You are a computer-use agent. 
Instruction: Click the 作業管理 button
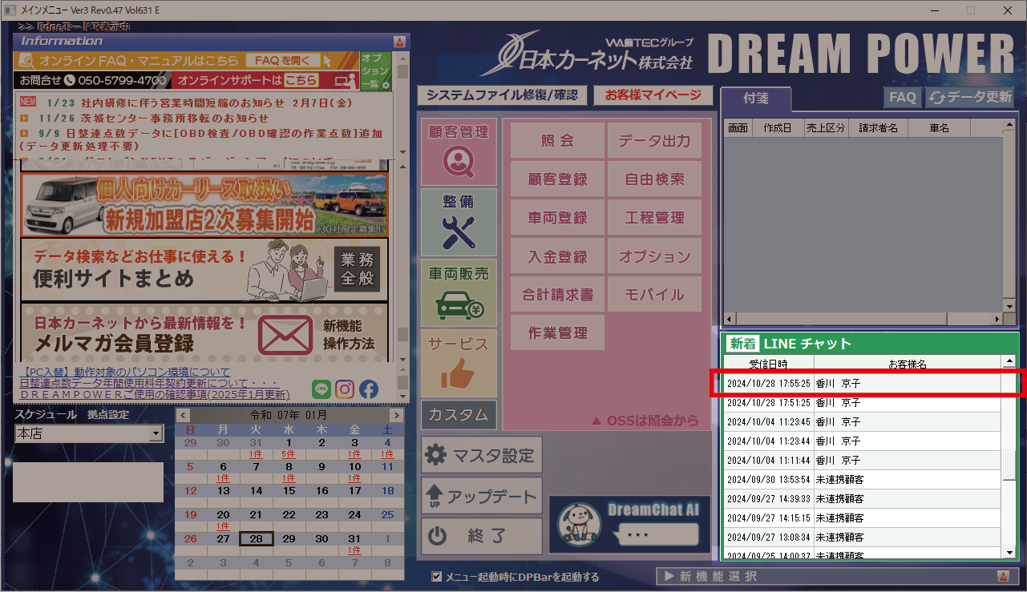click(557, 333)
